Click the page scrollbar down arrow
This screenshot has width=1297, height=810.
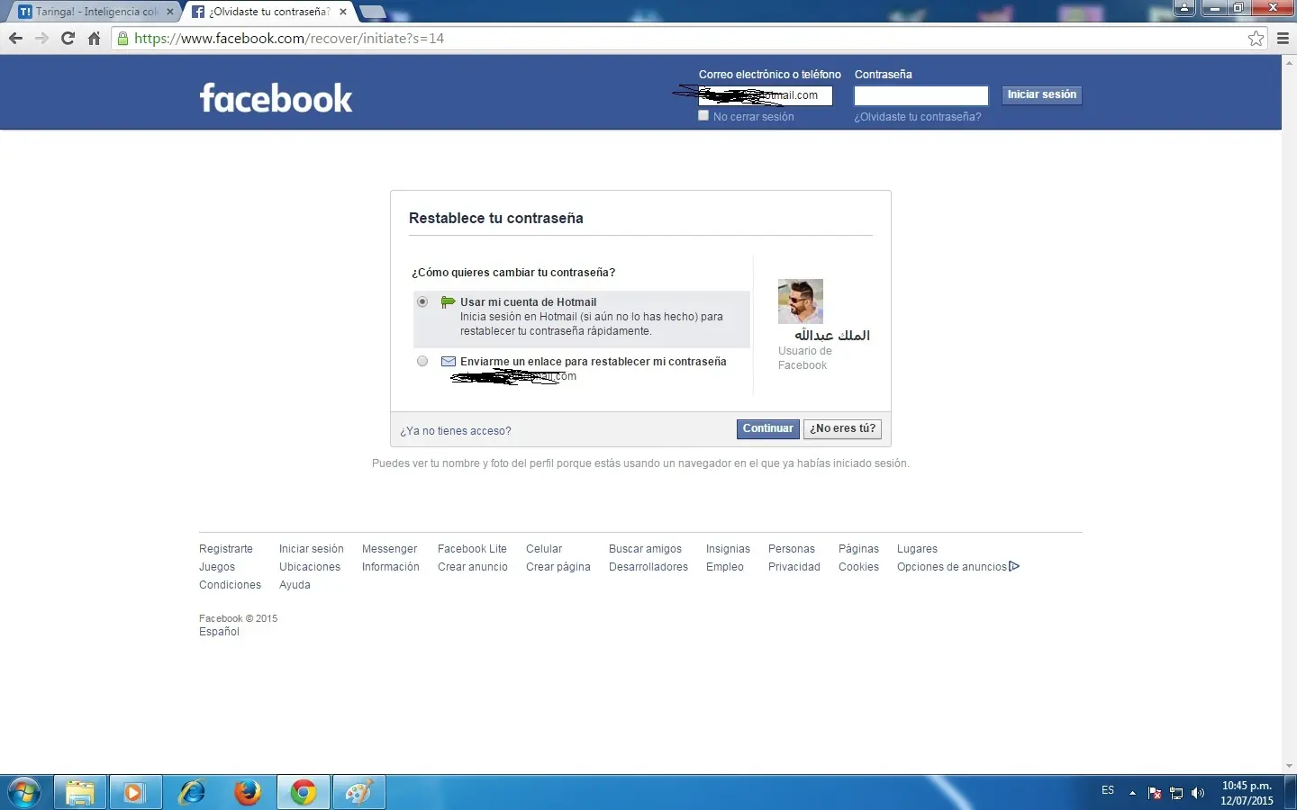click(1289, 766)
